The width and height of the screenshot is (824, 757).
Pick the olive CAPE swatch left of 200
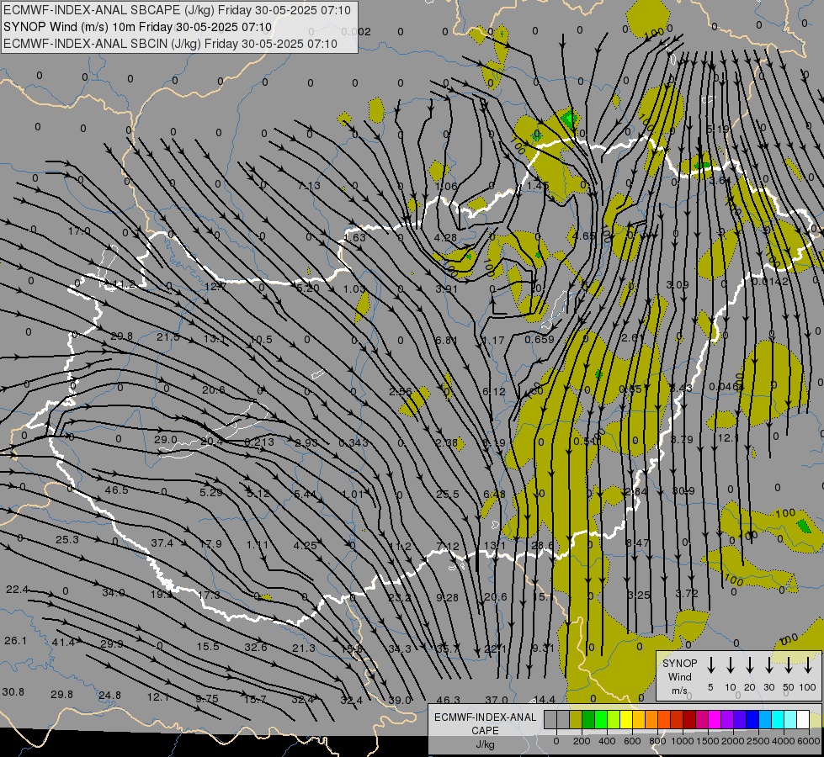coord(576,719)
